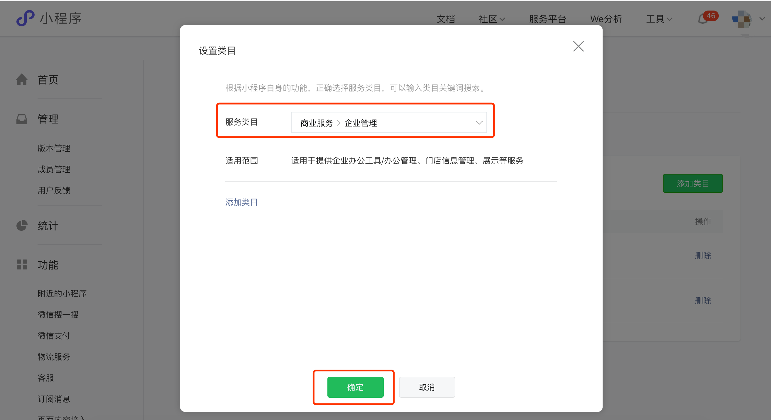Open the 文档 menu item
The height and width of the screenshot is (420, 771).
coord(446,18)
